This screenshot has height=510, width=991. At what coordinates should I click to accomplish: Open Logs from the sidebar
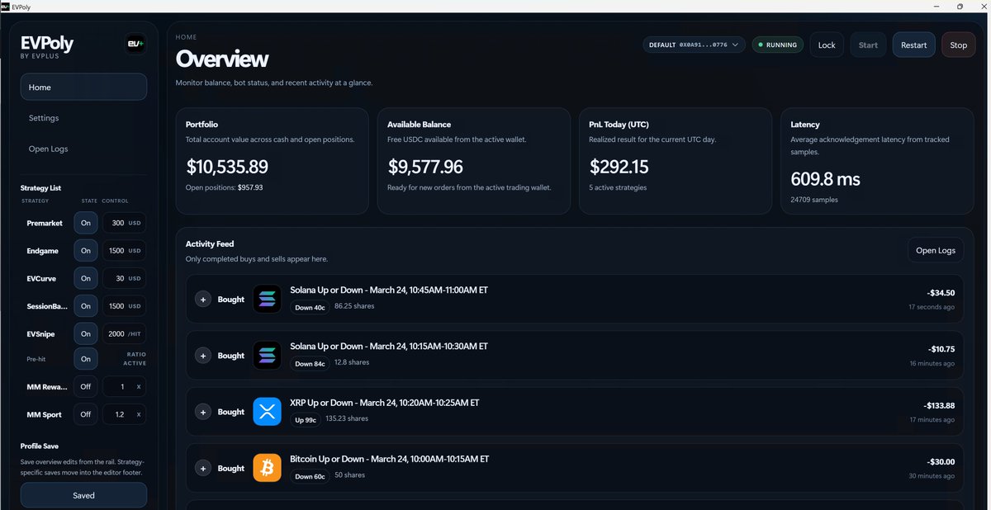[x=83, y=149]
